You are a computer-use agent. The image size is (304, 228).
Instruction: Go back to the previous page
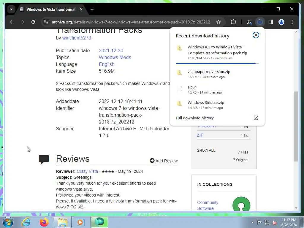click(x=12, y=22)
